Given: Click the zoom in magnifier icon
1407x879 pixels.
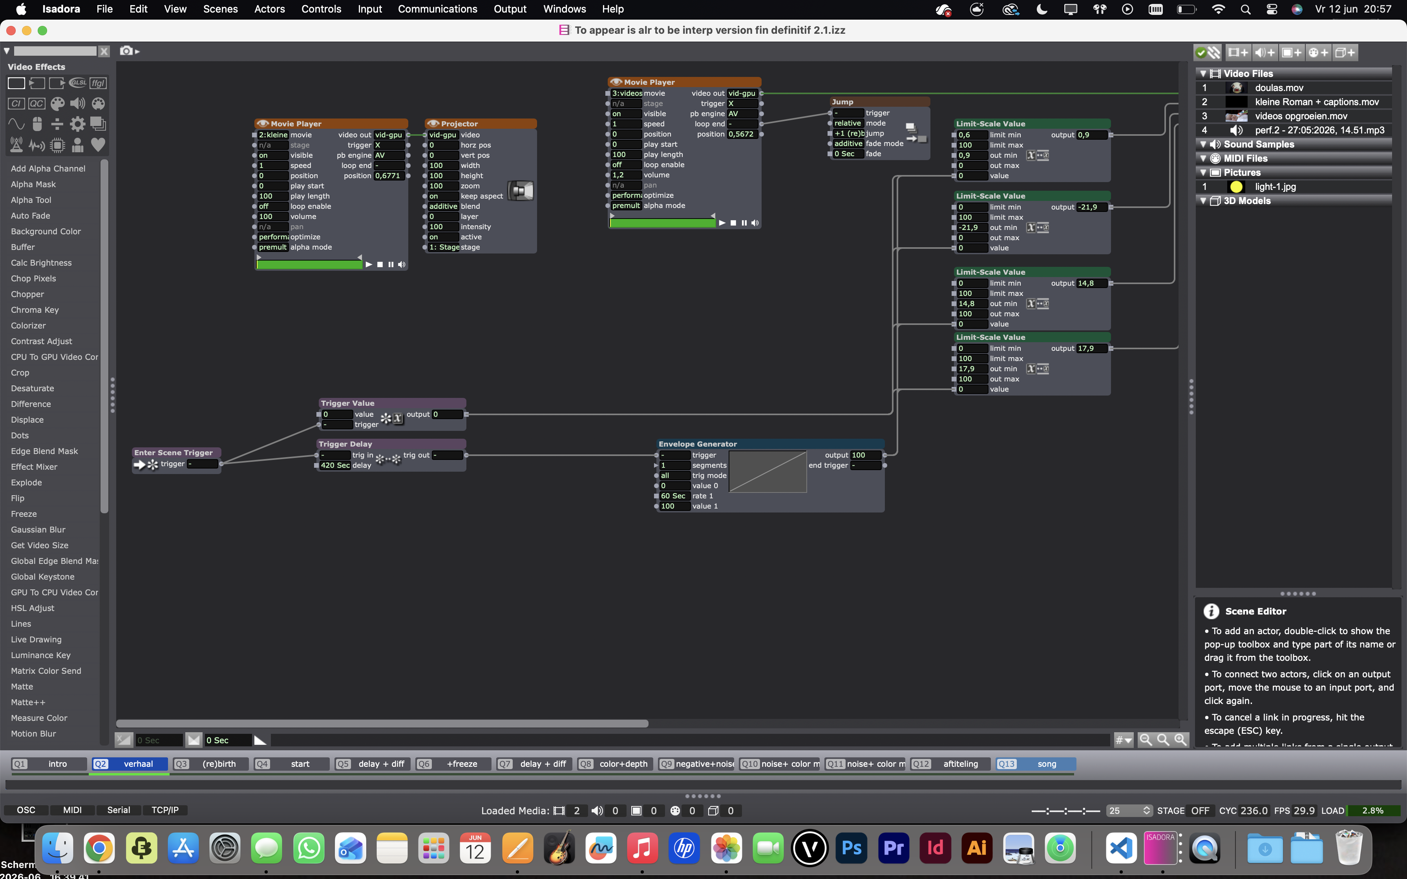Looking at the screenshot, I should pos(1180,739).
